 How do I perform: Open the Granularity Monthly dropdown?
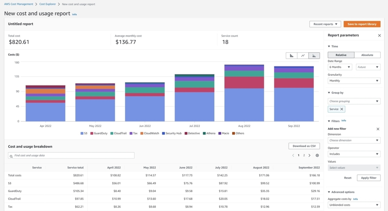click(x=354, y=81)
